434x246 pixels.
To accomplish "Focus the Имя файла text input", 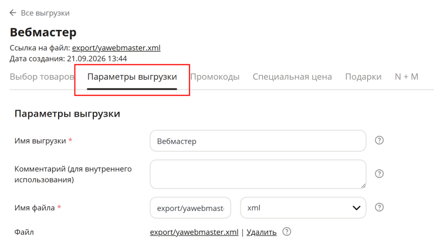I will point(191,208).
